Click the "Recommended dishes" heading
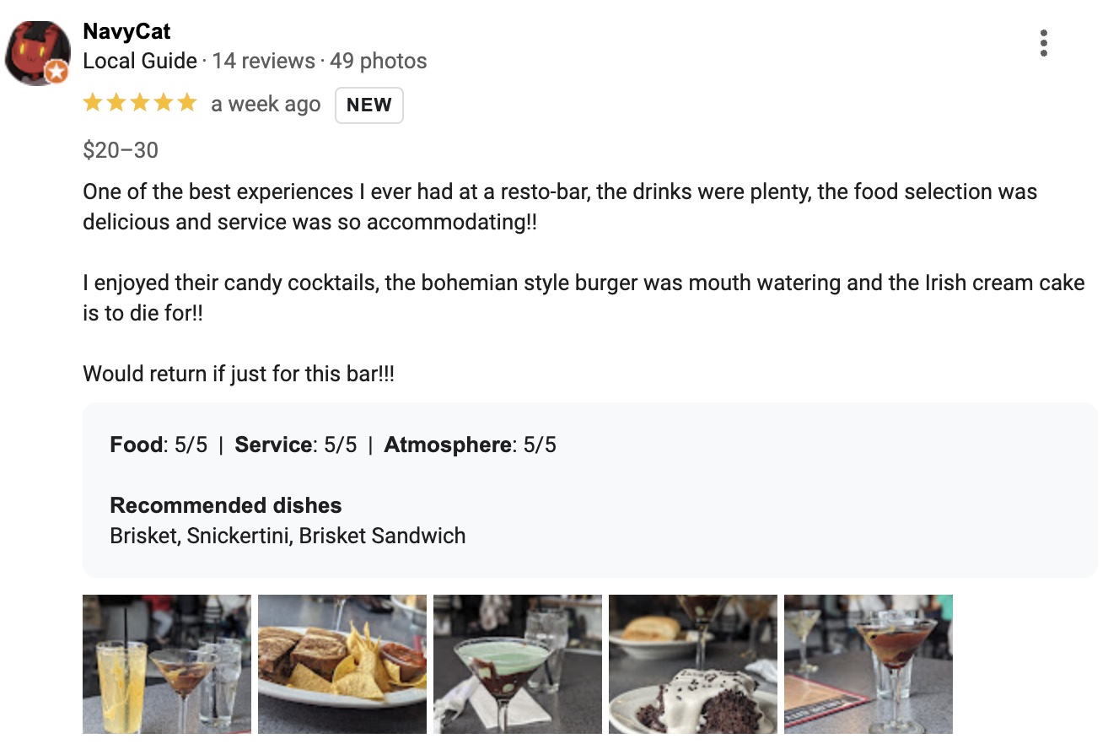This screenshot has height=744, width=1108. (x=226, y=505)
